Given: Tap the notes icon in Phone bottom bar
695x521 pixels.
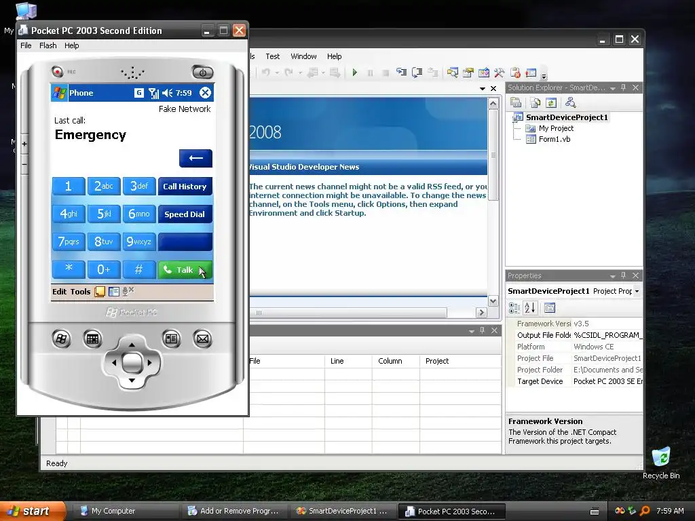Looking at the screenshot, I should click(100, 292).
